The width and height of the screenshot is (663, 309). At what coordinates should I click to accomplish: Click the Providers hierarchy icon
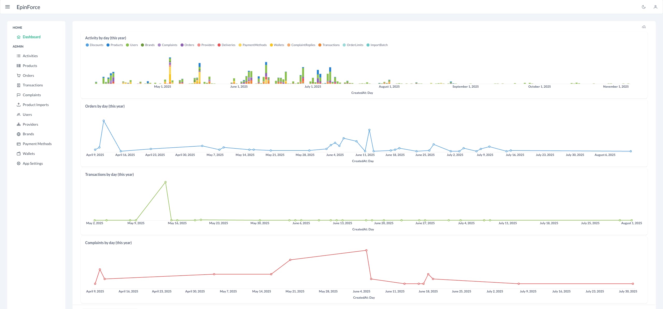click(x=19, y=124)
